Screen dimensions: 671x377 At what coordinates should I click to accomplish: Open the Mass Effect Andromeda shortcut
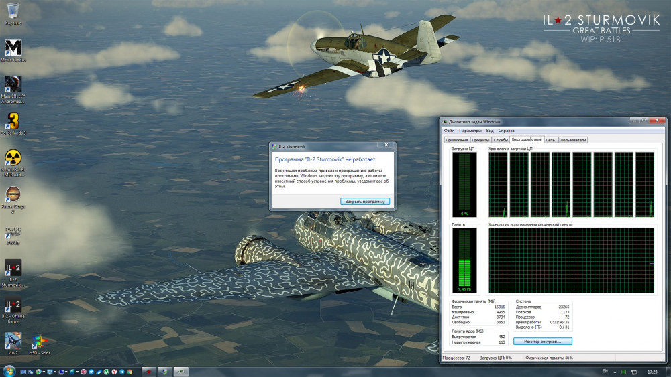click(13, 84)
